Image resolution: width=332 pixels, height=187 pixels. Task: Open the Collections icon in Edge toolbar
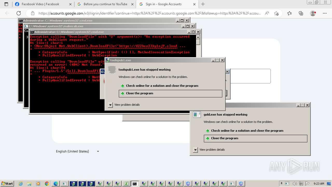click(301, 13)
